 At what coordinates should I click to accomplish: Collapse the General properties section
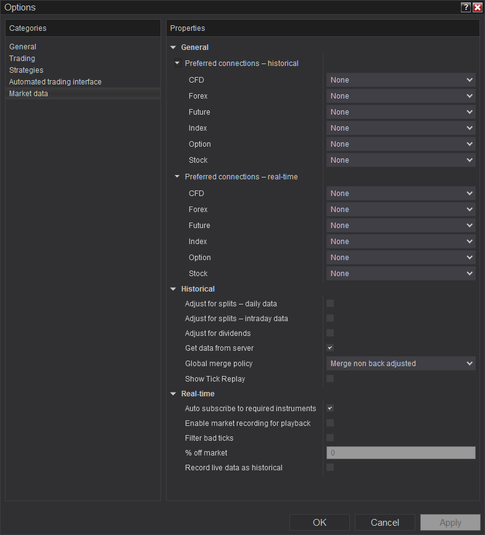173,47
